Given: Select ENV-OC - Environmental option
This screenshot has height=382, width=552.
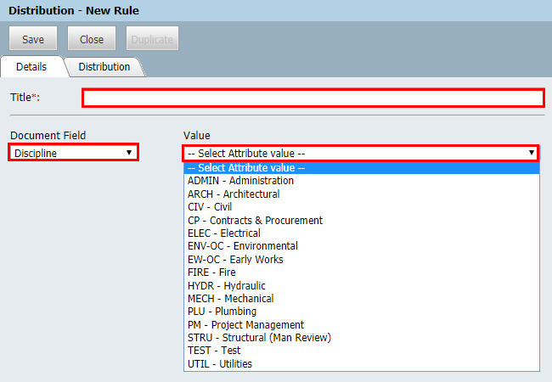Looking at the screenshot, I should (x=241, y=246).
